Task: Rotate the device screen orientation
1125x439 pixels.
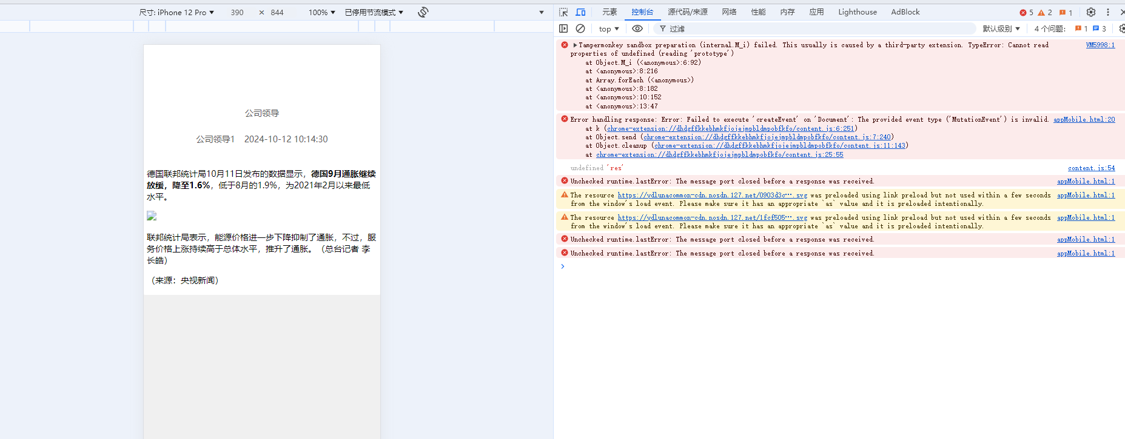Action: pos(423,12)
